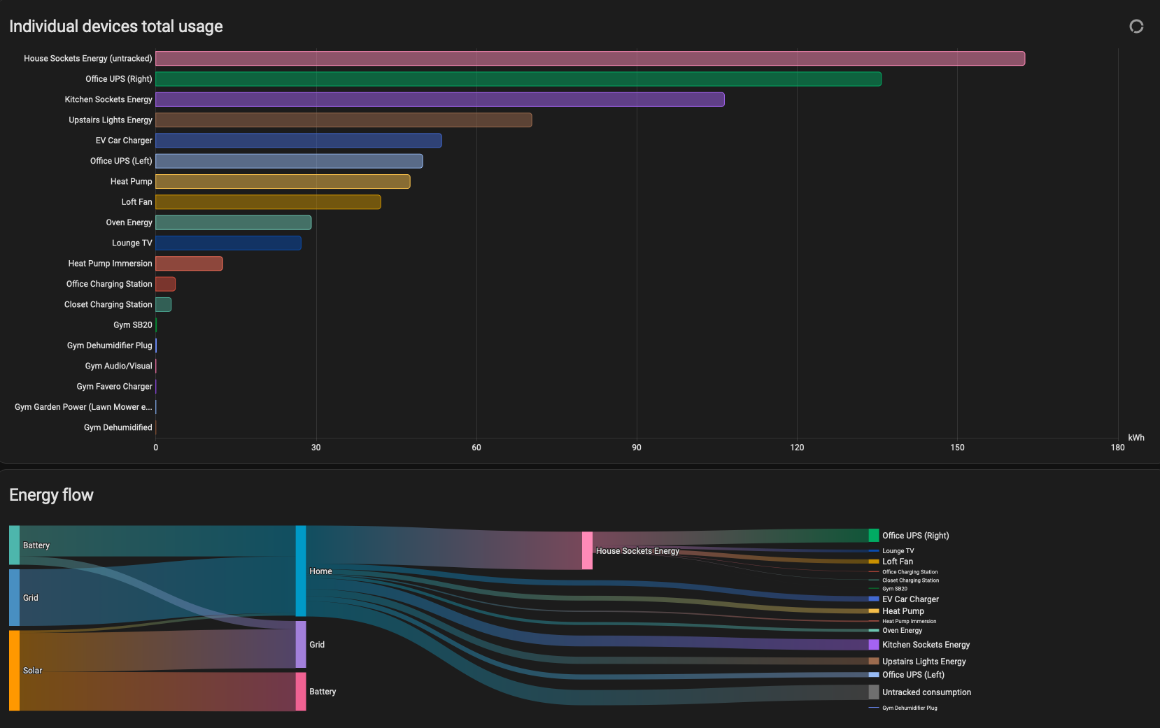This screenshot has height=728, width=1160.
Task: Click the Office UPS (Left) Sankey node
Action: (x=874, y=675)
